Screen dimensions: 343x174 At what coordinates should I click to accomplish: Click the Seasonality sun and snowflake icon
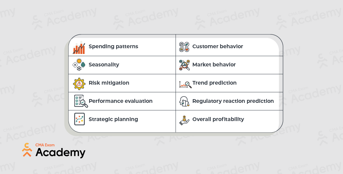[x=79, y=65]
